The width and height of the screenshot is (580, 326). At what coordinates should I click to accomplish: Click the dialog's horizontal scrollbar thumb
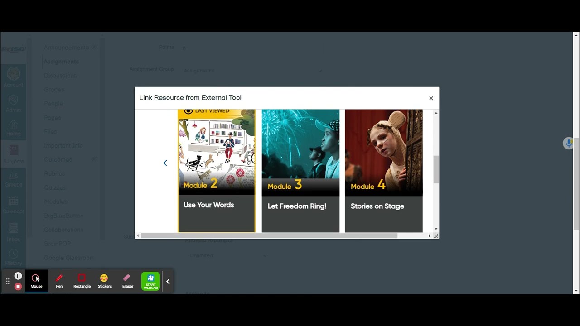tap(269, 235)
